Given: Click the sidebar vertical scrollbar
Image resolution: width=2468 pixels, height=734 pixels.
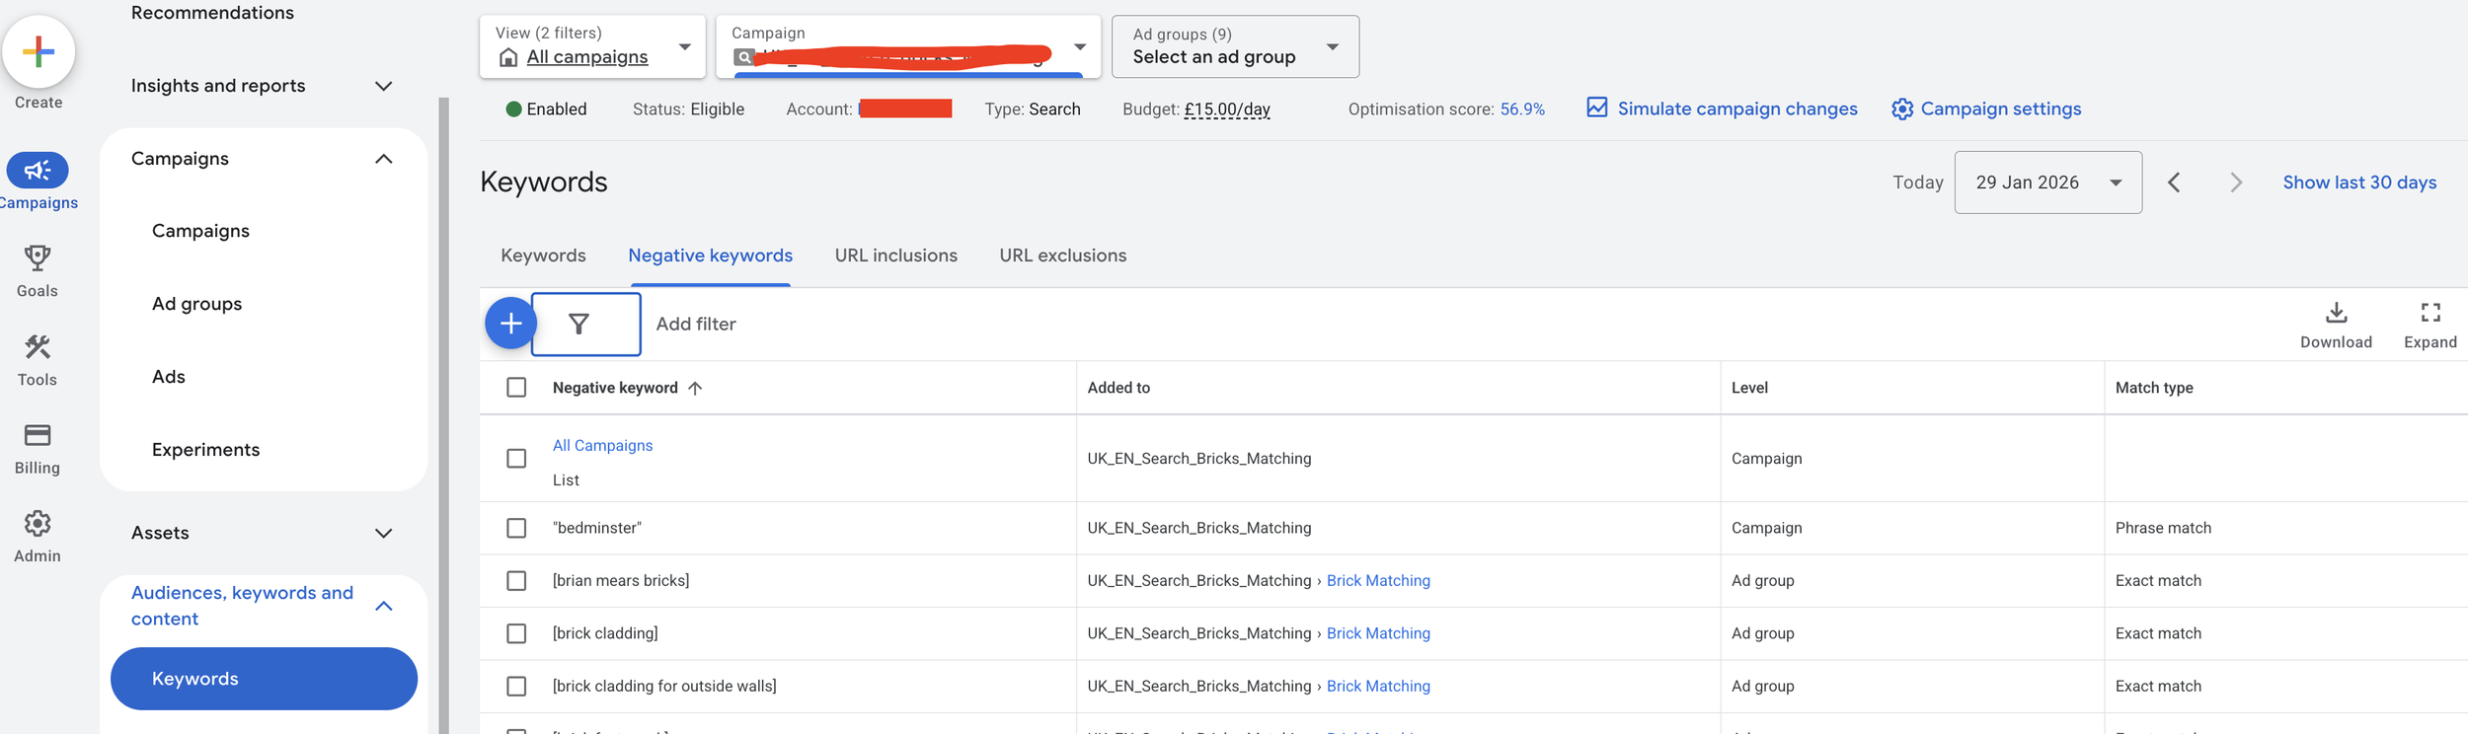Looking at the screenshot, I should tap(443, 414).
